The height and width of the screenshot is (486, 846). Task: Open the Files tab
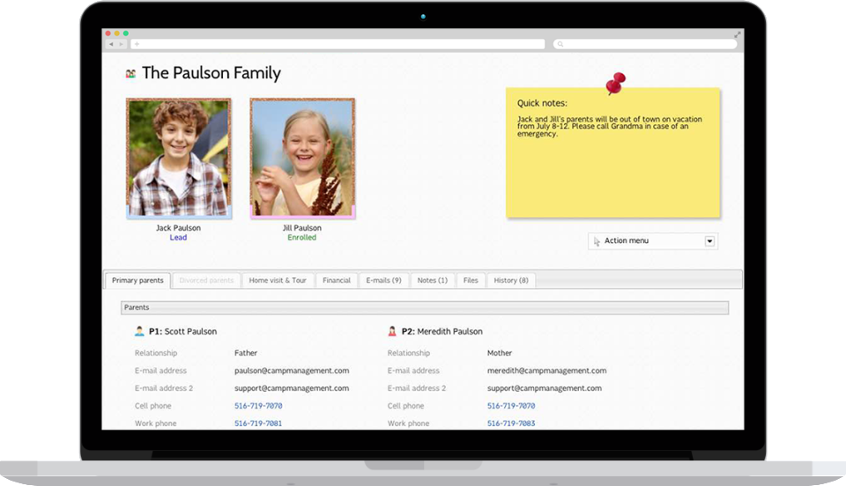coord(471,280)
